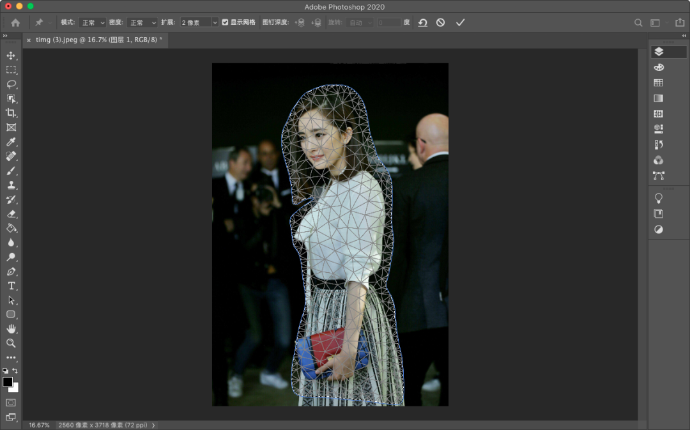The height and width of the screenshot is (430, 690).
Task: Click the rotation degrees input field
Action: 388,22
